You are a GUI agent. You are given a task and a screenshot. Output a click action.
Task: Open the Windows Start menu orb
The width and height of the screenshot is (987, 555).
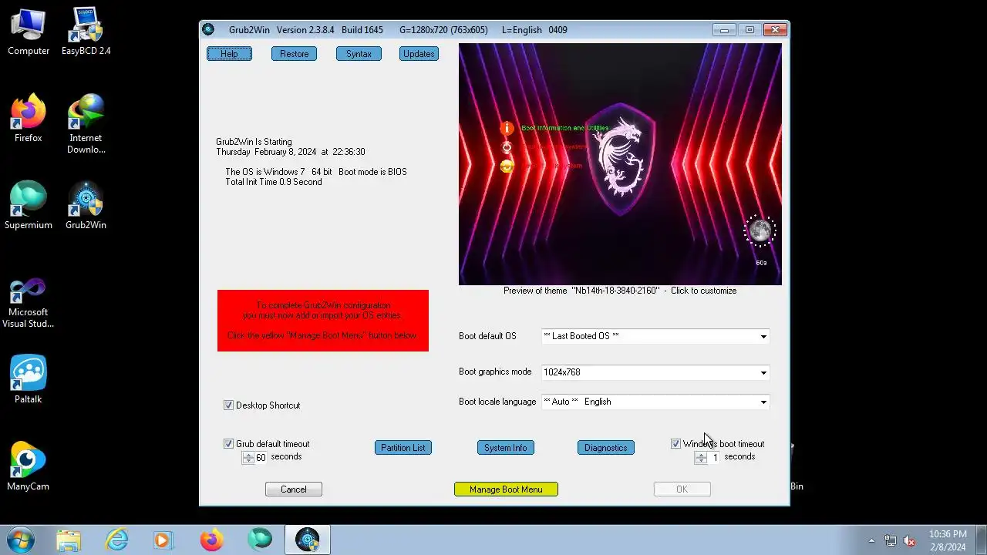point(19,540)
